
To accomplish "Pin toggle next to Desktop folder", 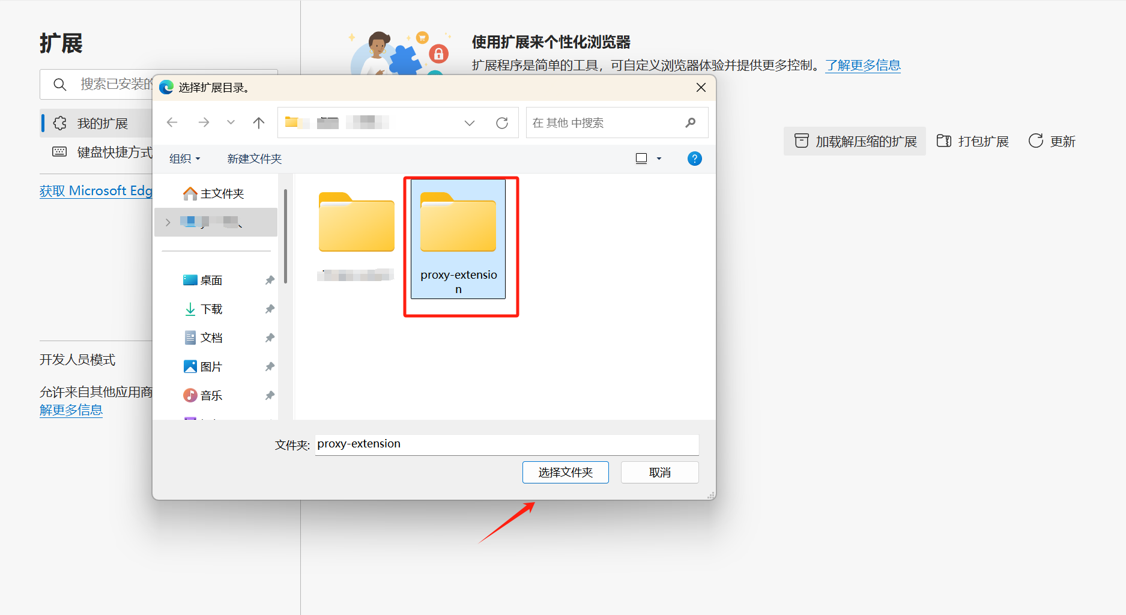I will click(x=270, y=280).
